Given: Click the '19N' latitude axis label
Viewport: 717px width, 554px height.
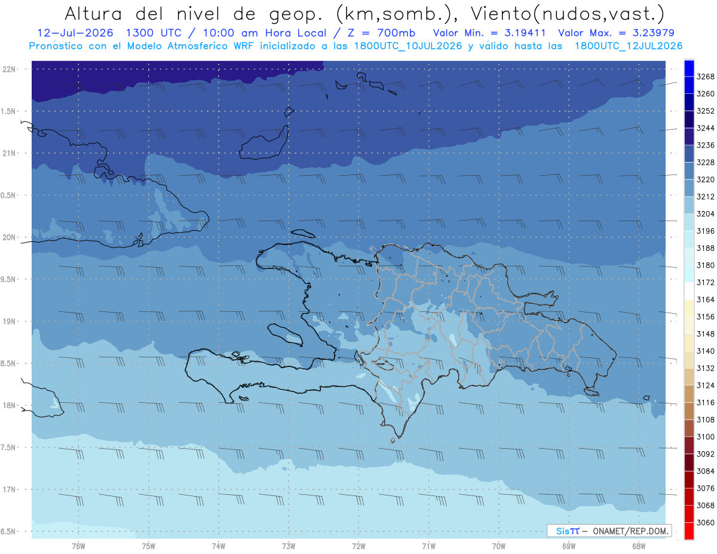Looking at the screenshot, I should 10,322.
